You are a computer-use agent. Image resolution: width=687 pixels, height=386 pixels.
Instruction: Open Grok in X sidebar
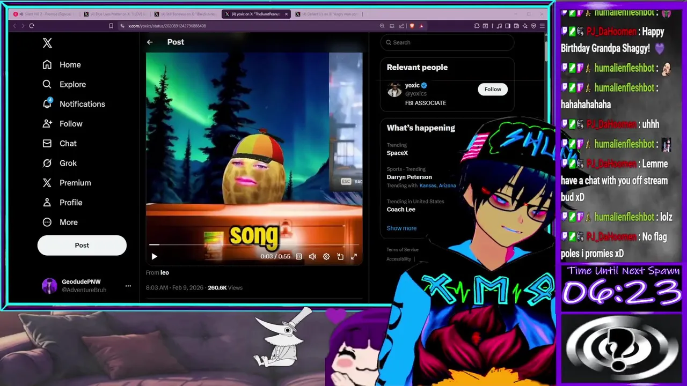pyautogui.click(x=60, y=163)
